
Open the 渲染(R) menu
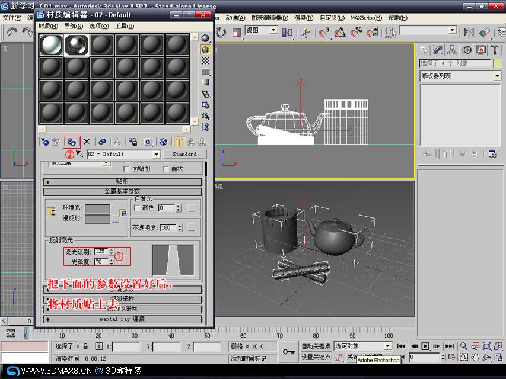(x=303, y=18)
